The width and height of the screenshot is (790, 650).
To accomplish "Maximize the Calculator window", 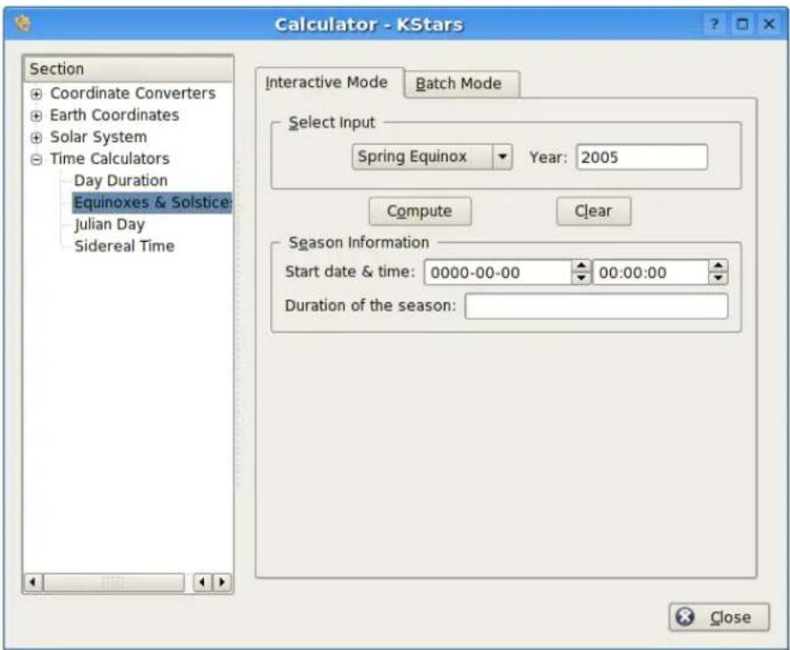I will 741,24.
